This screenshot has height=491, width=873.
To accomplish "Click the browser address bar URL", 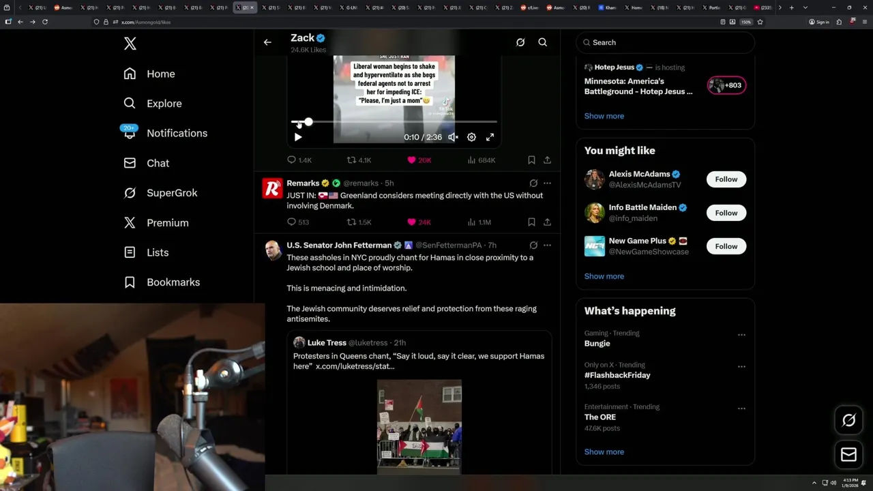I will (146, 22).
